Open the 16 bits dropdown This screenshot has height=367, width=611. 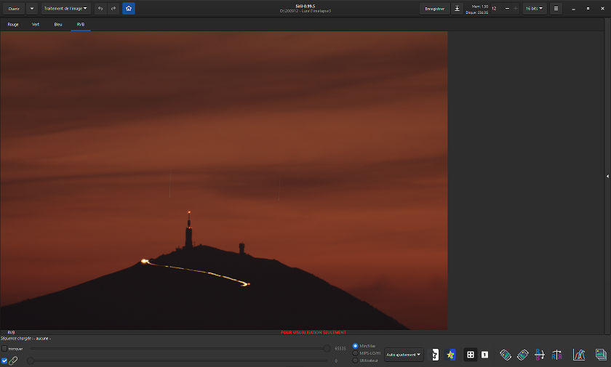click(534, 9)
